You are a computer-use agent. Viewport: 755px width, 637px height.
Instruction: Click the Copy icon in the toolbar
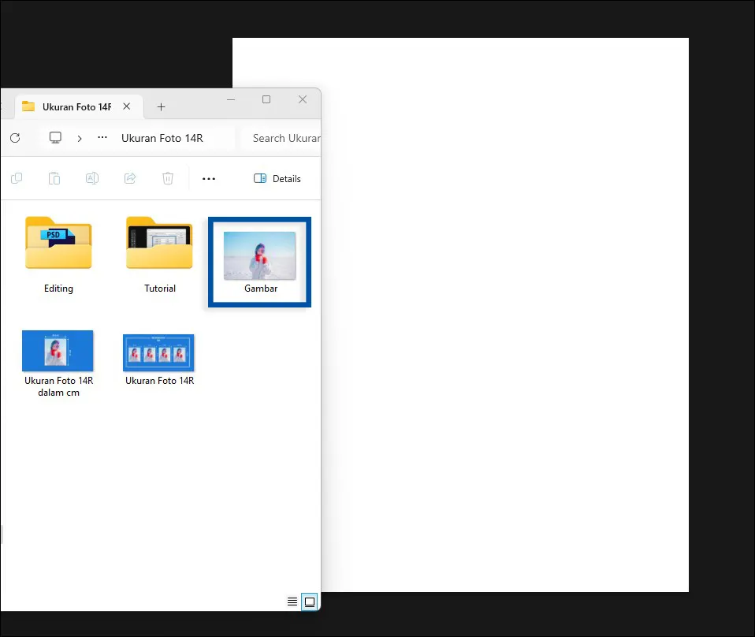16,179
